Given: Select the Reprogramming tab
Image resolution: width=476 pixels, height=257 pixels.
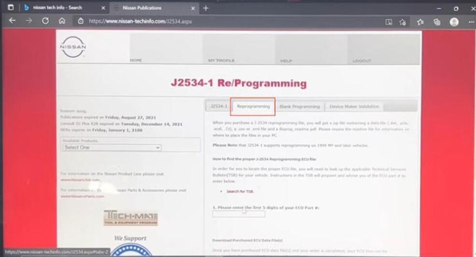Looking at the screenshot, I should pyautogui.click(x=253, y=106).
